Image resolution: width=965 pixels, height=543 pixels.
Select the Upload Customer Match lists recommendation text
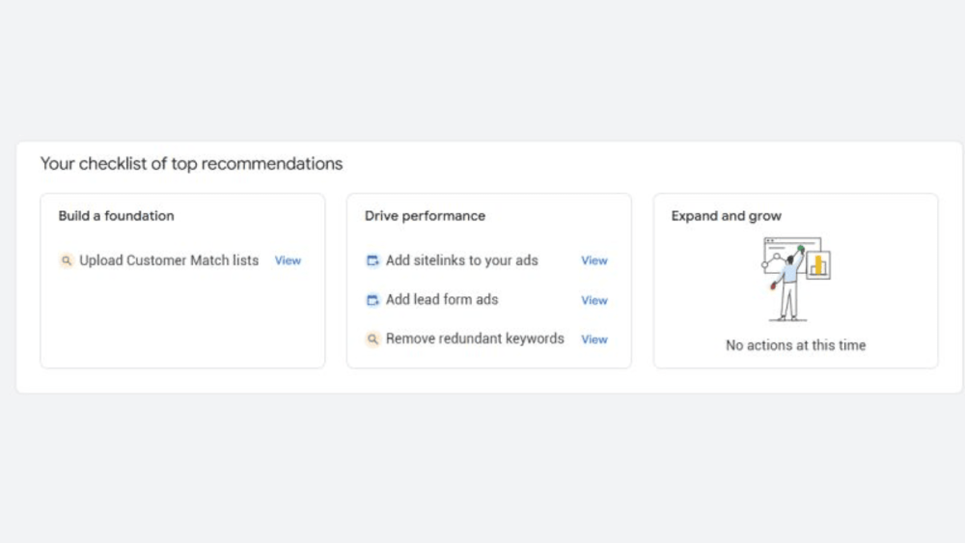click(x=169, y=260)
